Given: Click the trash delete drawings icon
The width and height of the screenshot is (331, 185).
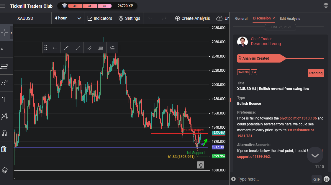Looking at the screenshot, I should [4, 149].
